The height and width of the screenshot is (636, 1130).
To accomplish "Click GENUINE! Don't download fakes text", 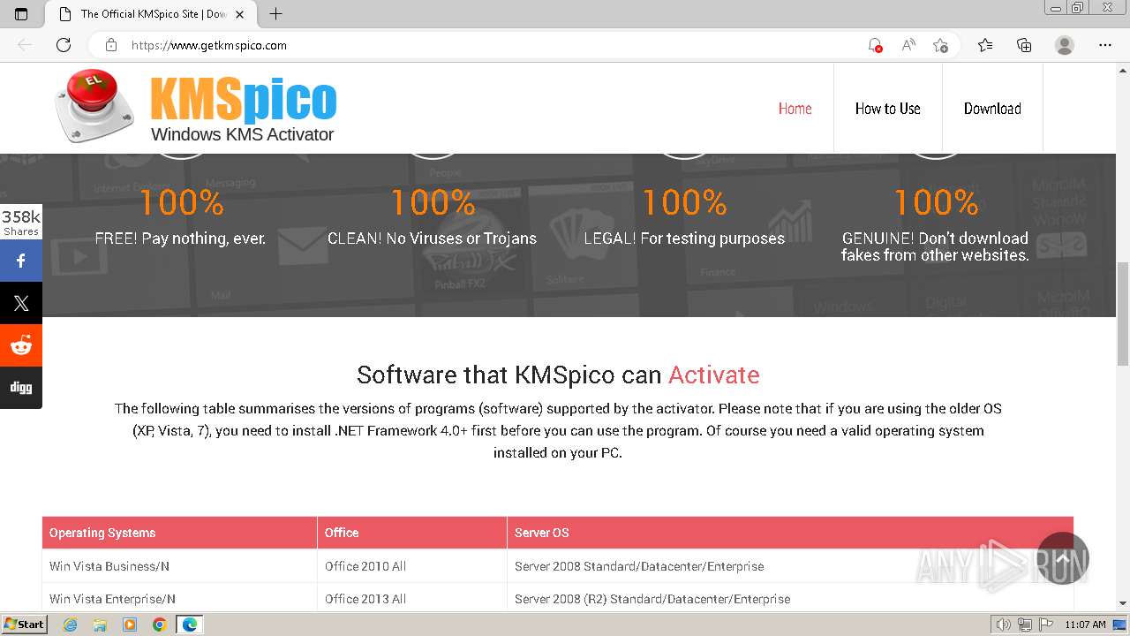I will (x=935, y=246).
